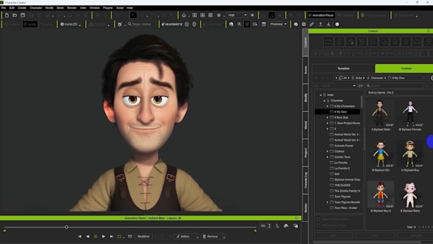Open the Modify side tab

(306, 97)
